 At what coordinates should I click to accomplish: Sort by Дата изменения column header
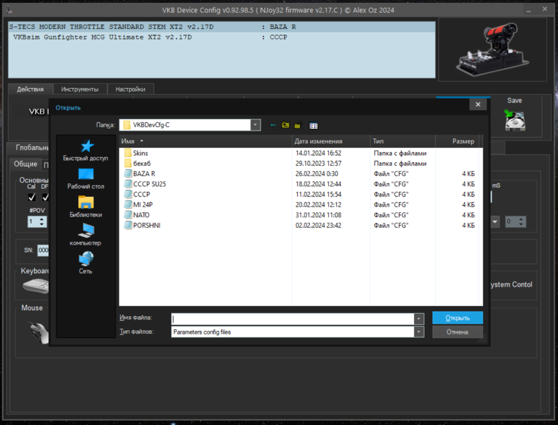(x=331, y=141)
